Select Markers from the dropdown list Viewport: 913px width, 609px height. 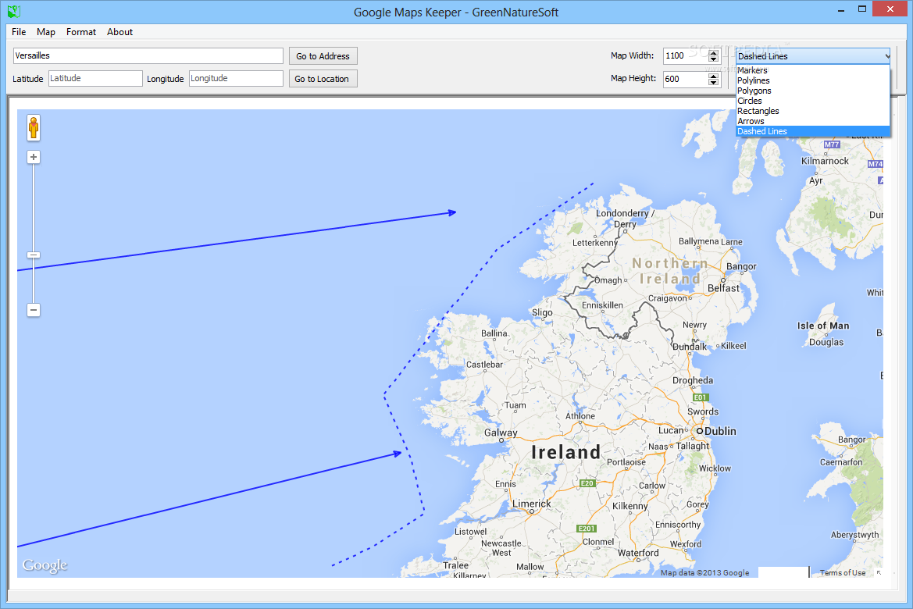(x=813, y=70)
